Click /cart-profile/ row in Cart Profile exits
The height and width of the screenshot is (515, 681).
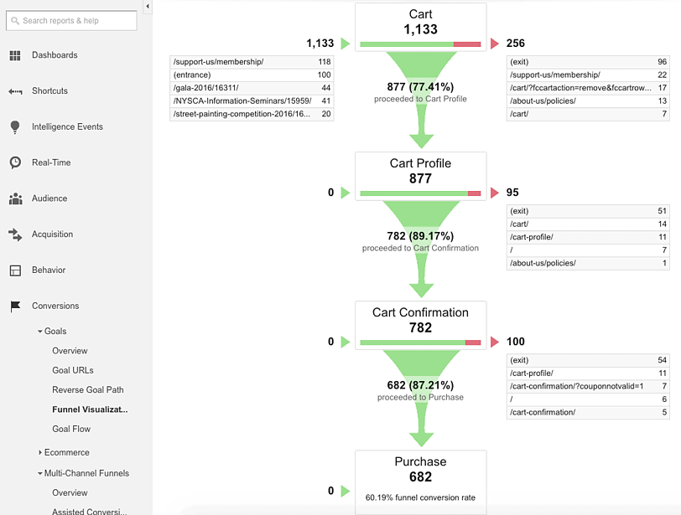[x=588, y=237]
